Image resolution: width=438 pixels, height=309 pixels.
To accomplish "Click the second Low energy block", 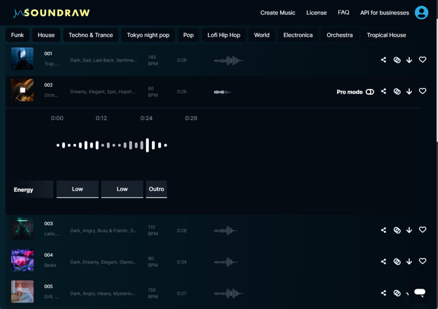I will (x=122, y=189).
